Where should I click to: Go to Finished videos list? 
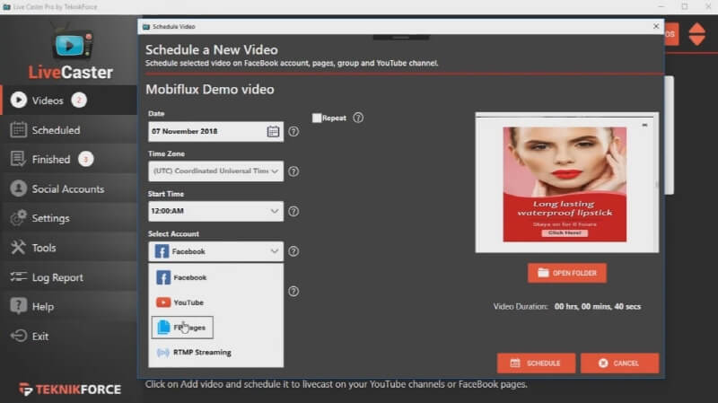pyautogui.click(x=69, y=160)
